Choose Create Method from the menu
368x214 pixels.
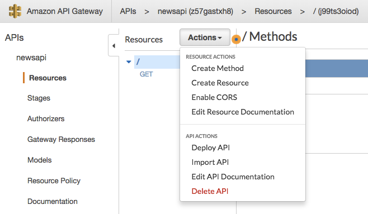pos(218,68)
